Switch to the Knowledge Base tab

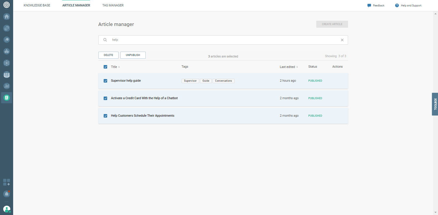pos(37,5)
